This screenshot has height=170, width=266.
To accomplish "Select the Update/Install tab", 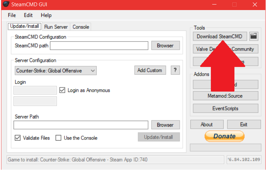I will [x=25, y=26].
